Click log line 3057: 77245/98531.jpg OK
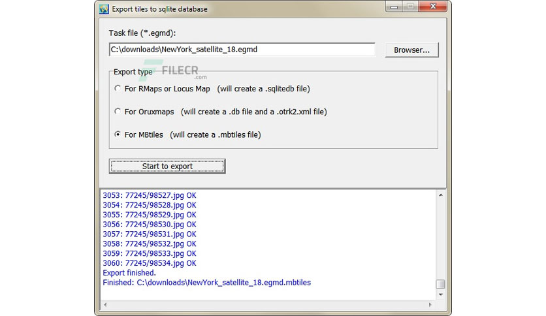 (150, 234)
